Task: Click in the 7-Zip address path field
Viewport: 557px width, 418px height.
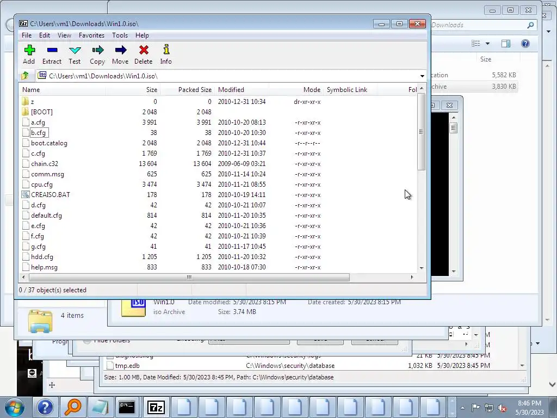Action: (227, 76)
